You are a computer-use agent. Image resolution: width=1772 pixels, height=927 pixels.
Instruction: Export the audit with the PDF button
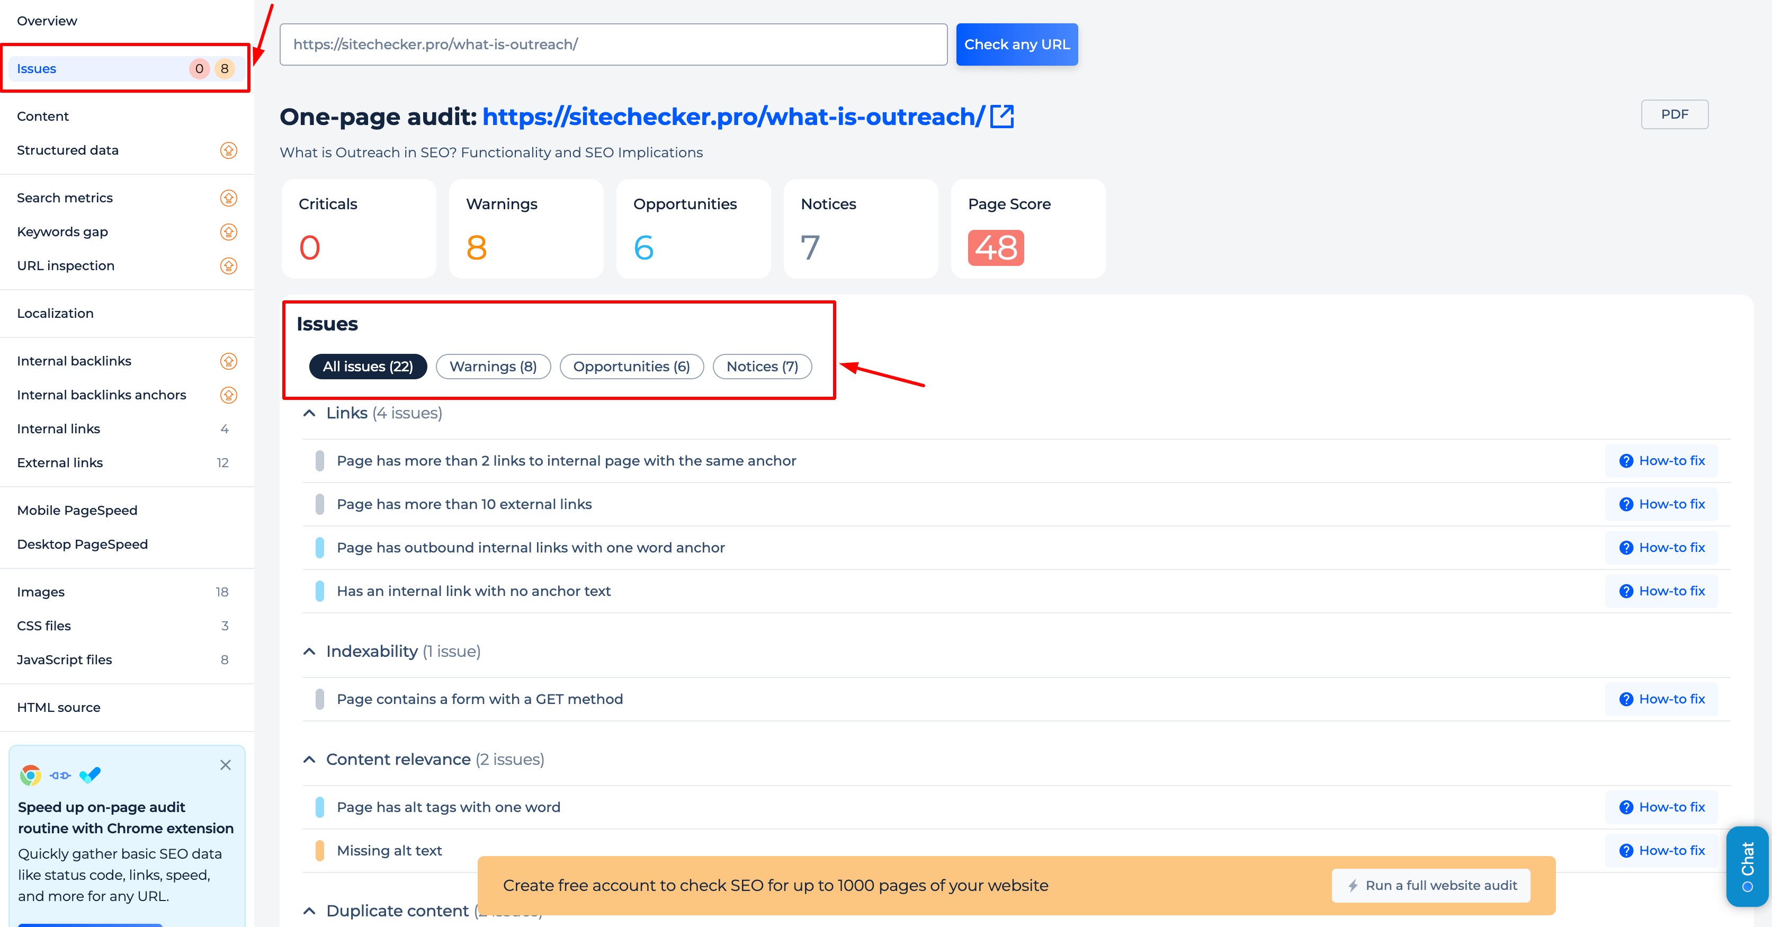pos(1675,114)
